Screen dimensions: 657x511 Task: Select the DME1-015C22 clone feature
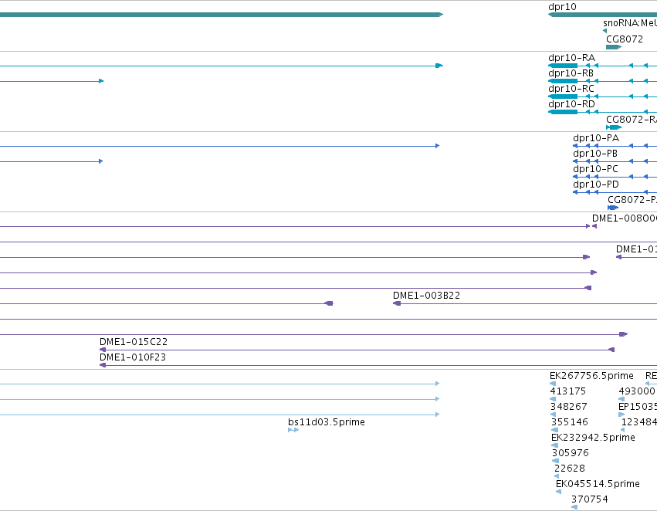(357, 350)
